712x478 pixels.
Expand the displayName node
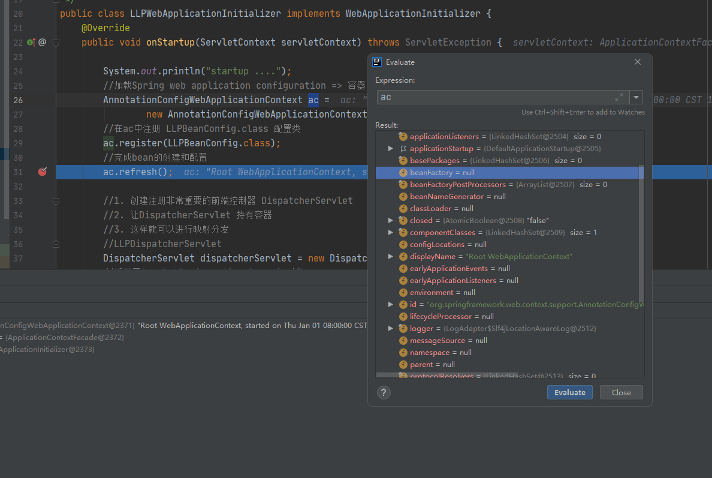tap(391, 256)
